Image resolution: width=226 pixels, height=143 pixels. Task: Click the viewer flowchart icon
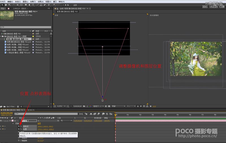pyautogui.click(x=147, y=106)
